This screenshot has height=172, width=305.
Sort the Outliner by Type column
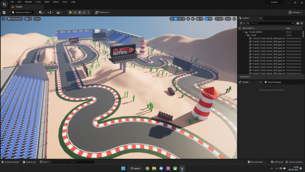pyautogui.click(x=294, y=28)
